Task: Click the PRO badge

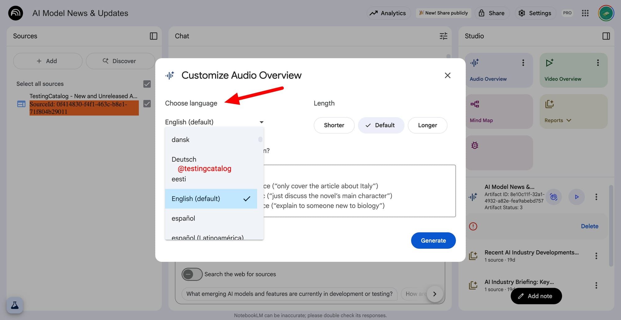Action: 567,13
